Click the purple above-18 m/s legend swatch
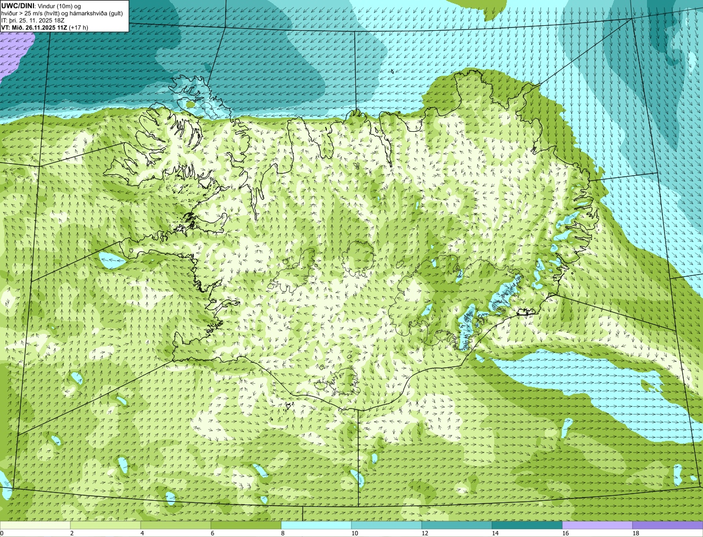Screen dimensions: 703x537 668,525
